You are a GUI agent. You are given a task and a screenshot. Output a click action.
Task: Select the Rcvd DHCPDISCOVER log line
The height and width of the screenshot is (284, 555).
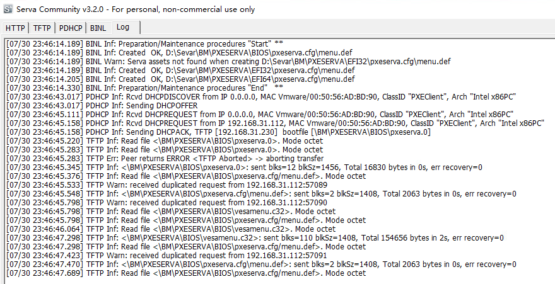click(x=261, y=97)
